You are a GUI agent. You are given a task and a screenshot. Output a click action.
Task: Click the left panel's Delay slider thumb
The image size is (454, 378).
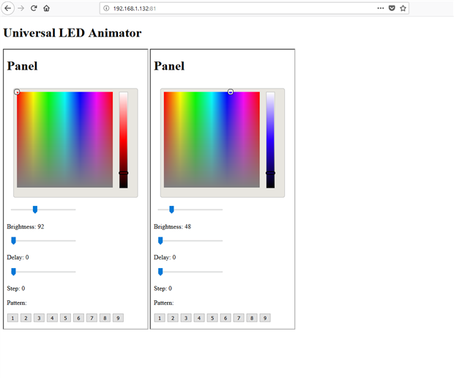pos(13,241)
